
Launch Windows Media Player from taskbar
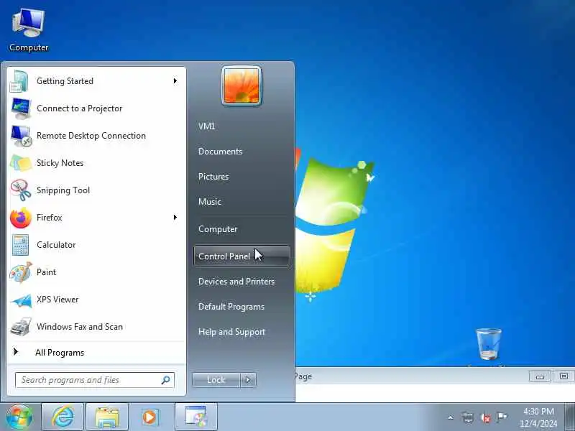(150, 417)
